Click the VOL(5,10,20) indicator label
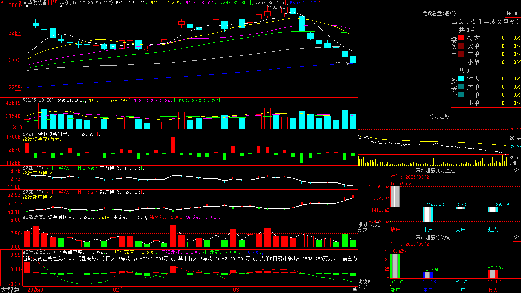 pyautogui.click(x=38, y=100)
